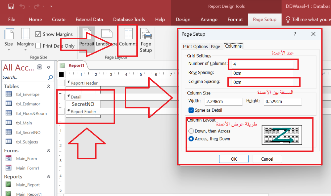Select the tbl_Floor&Room table

[31, 113]
